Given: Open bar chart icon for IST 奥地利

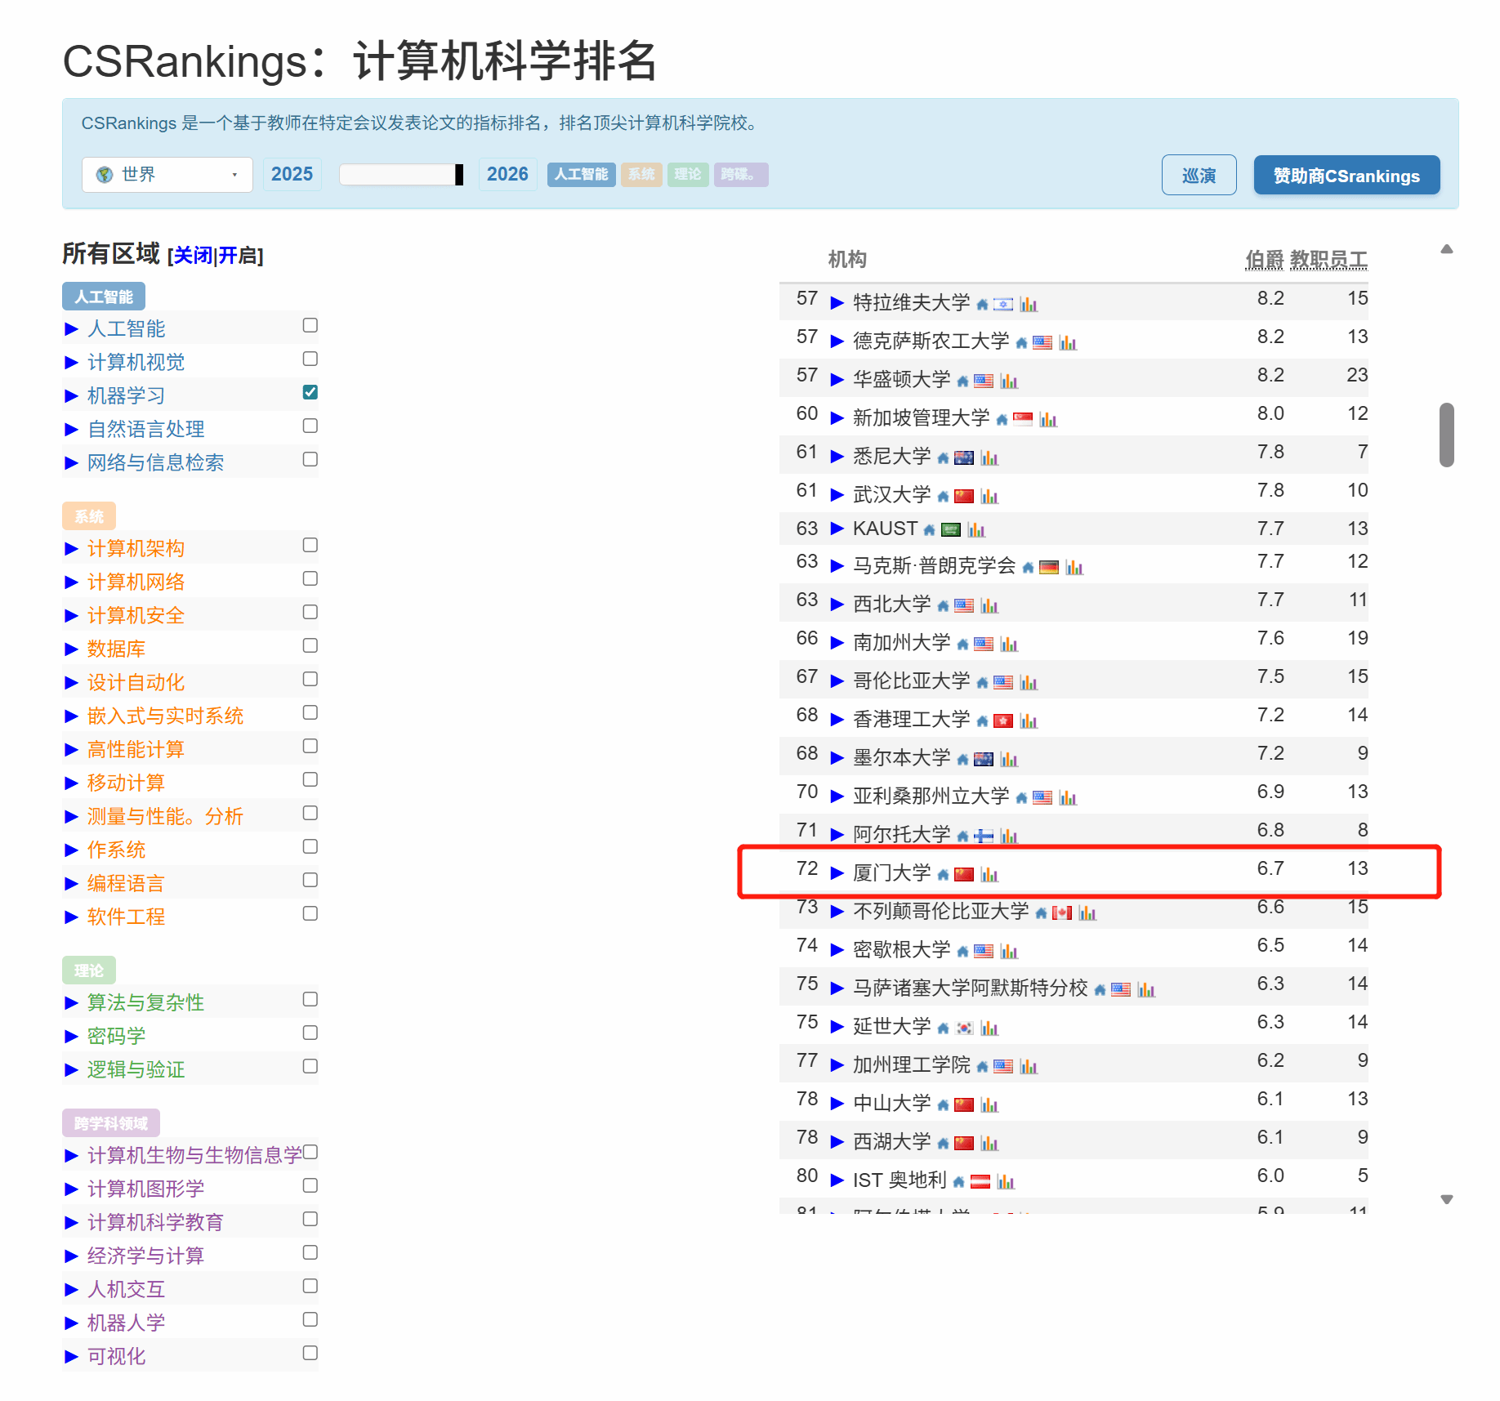Looking at the screenshot, I should click(x=1006, y=1182).
